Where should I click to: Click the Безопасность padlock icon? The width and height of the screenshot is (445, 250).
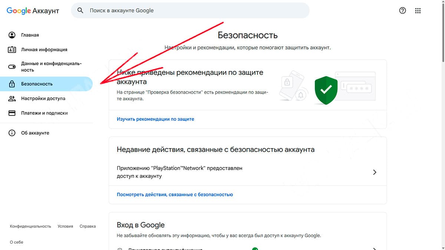12,84
